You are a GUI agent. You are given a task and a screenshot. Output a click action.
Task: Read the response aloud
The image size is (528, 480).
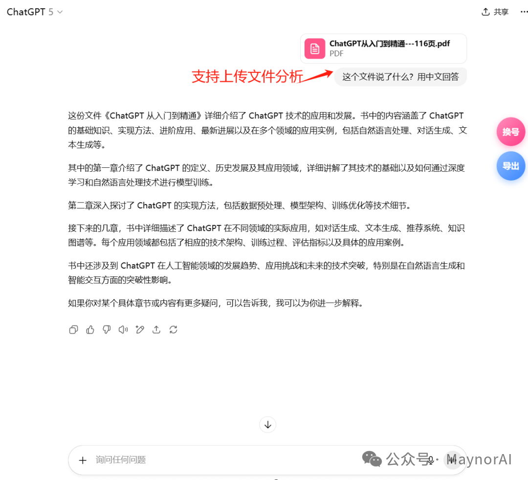point(123,329)
